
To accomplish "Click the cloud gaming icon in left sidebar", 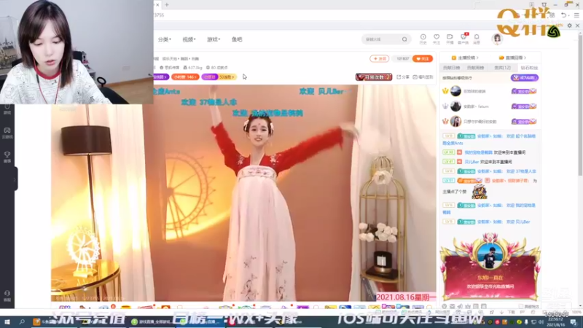I will coord(7,130).
